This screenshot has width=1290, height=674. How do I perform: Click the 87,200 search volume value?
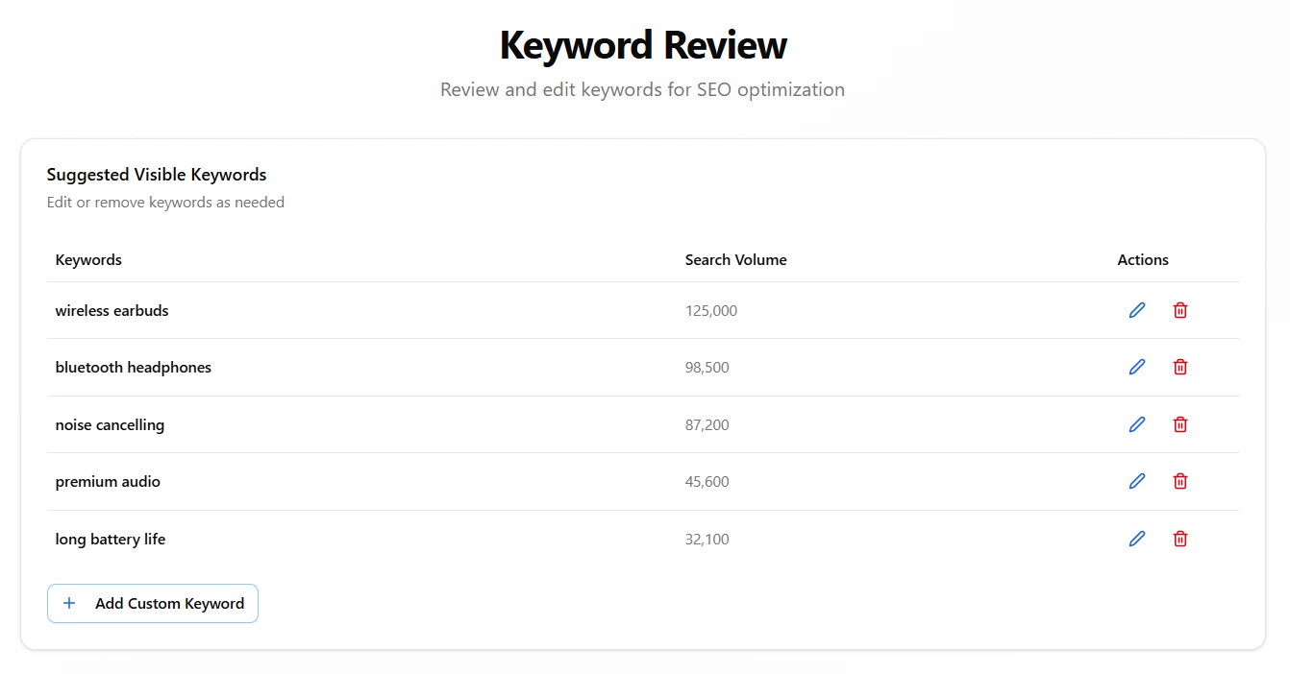tap(707, 424)
